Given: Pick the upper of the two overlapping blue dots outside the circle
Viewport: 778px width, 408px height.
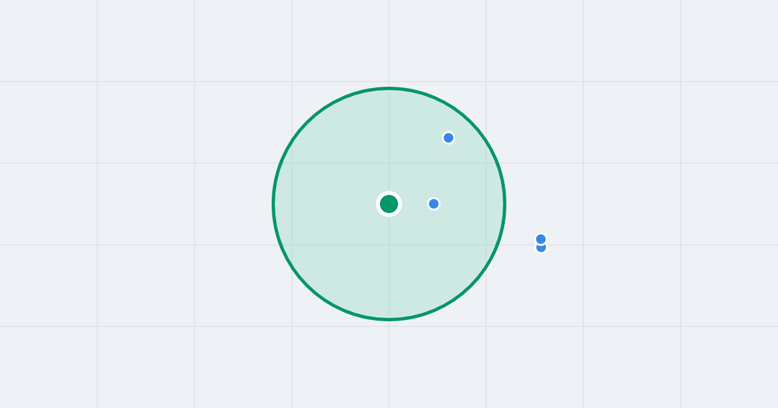Looking at the screenshot, I should [x=541, y=239].
